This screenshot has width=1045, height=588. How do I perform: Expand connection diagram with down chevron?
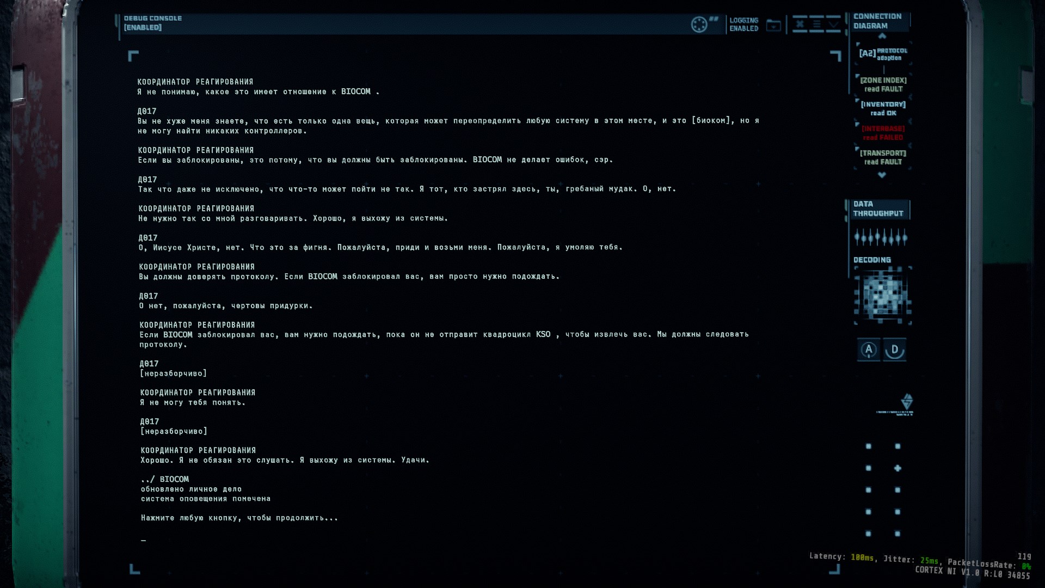coord(882,175)
